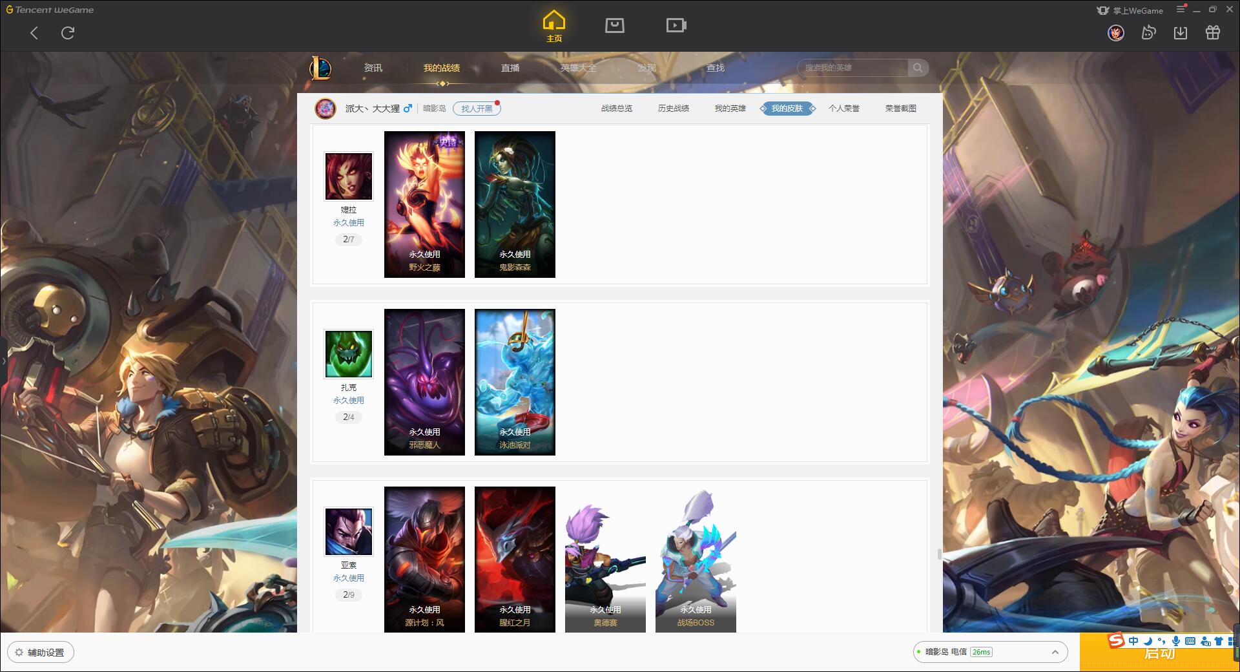Click the page vertical scrollbar handle

(940, 554)
